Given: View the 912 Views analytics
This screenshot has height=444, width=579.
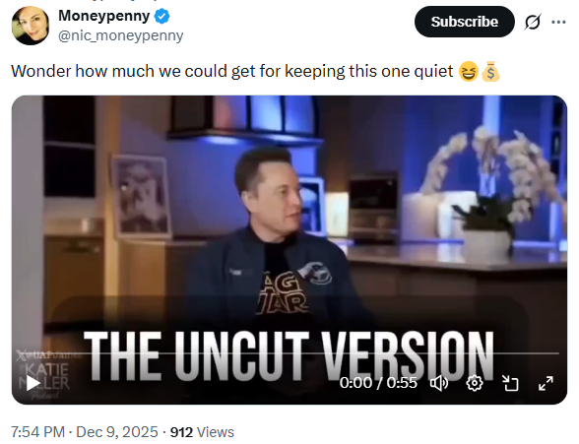Looking at the screenshot, I should [x=202, y=432].
